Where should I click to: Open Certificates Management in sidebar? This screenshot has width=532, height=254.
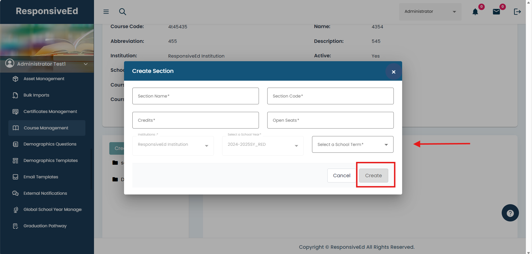pos(50,112)
